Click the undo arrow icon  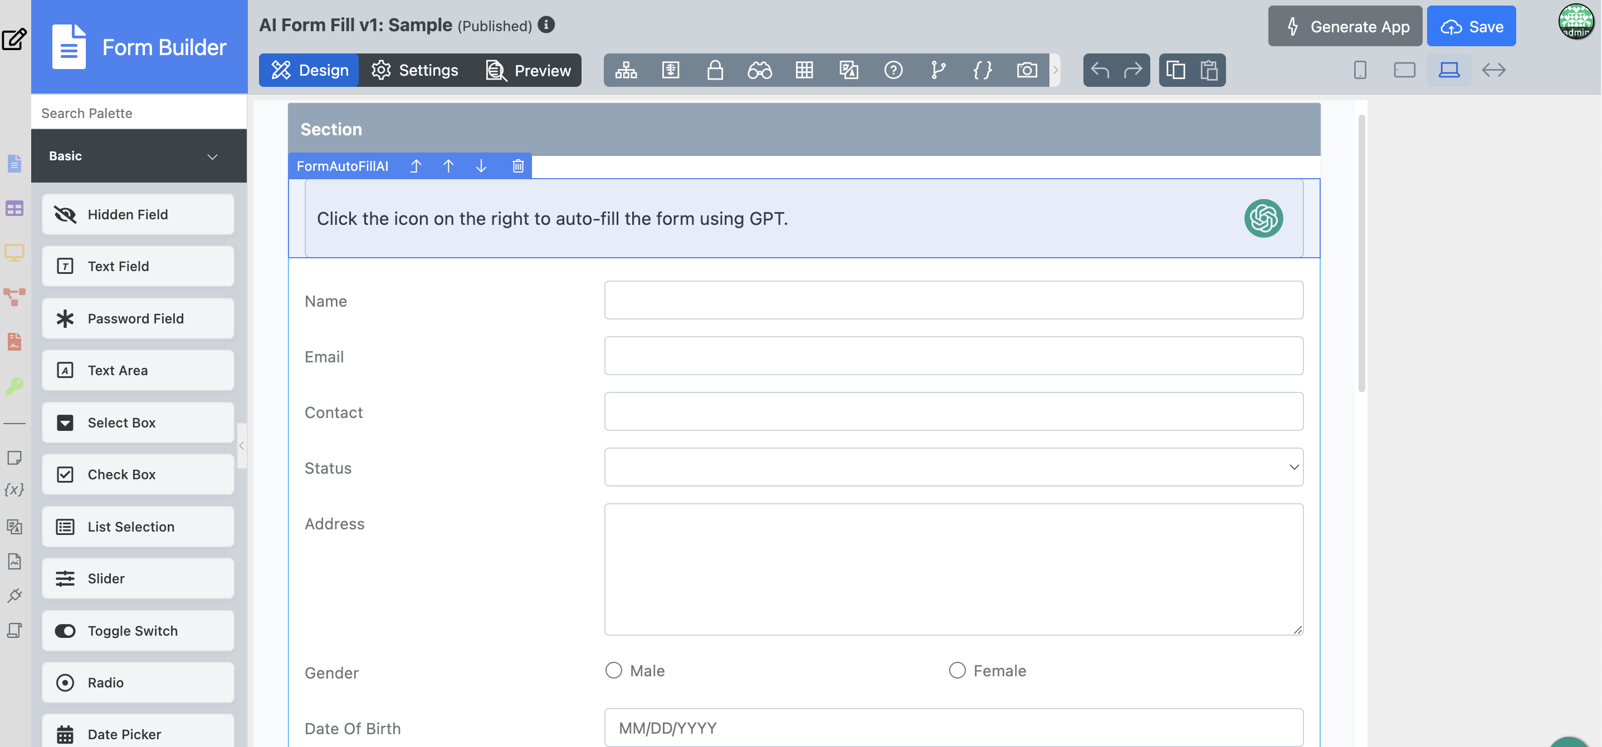[1100, 70]
